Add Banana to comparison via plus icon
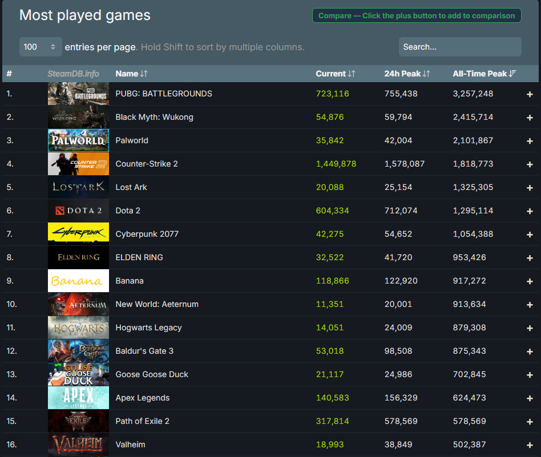This screenshot has height=457, width=541. [530, 281]
